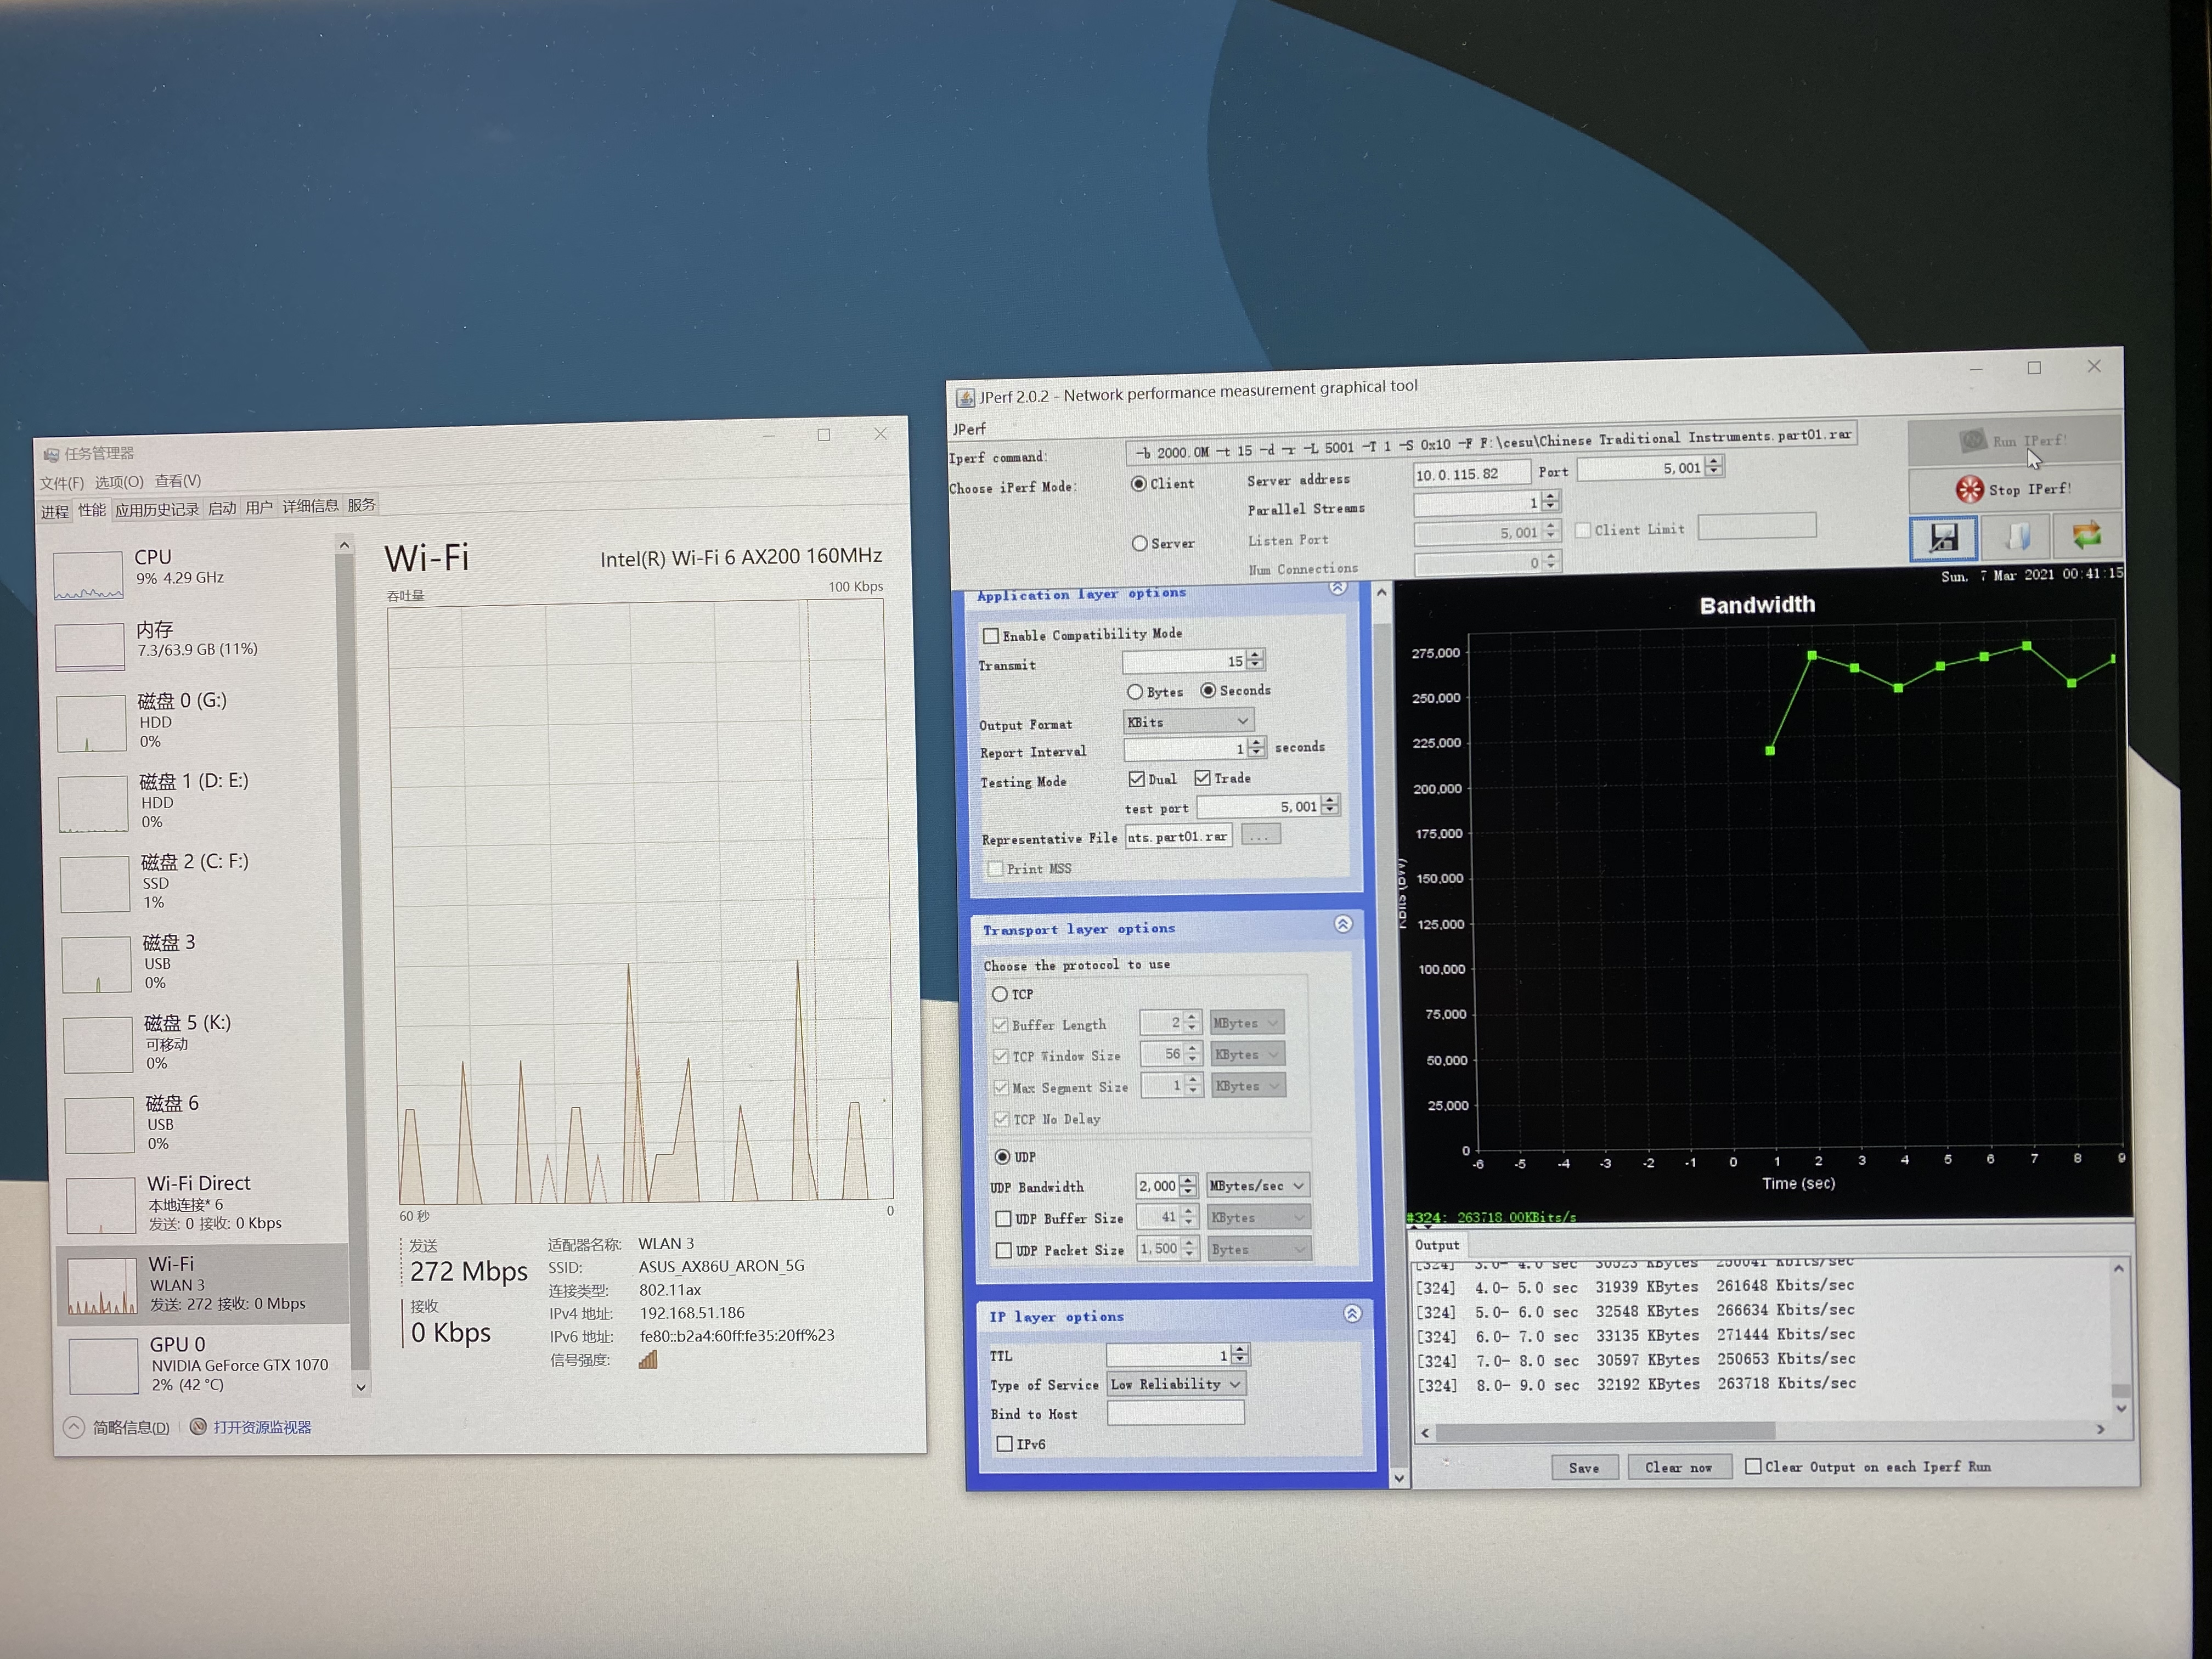The image size is (2212, 1659).
Task: Collapse IP layer options panel
Action: tap(1352, 1313)
